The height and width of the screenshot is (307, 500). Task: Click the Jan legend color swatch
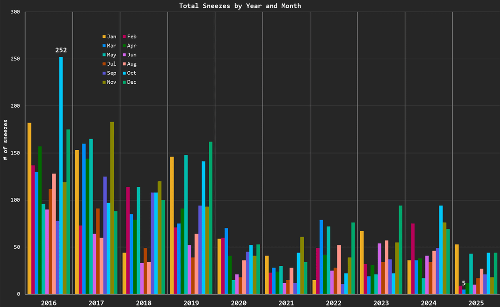coord(104,37)
